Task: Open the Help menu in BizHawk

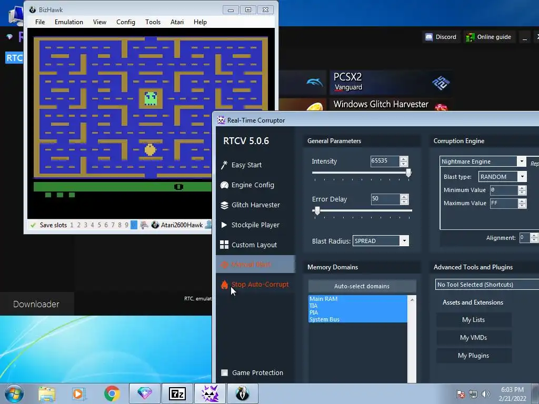Action: tap(200, 22)
